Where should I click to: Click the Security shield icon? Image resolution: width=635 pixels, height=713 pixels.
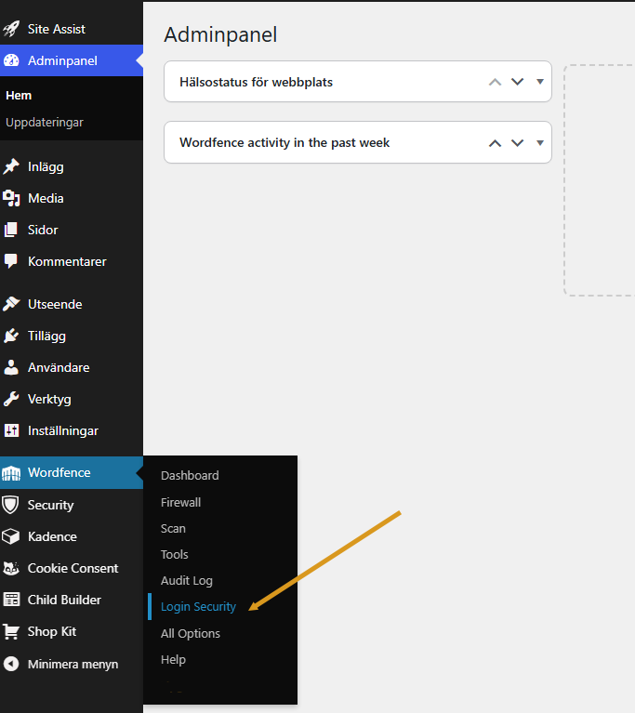click(x=11, y=505)
